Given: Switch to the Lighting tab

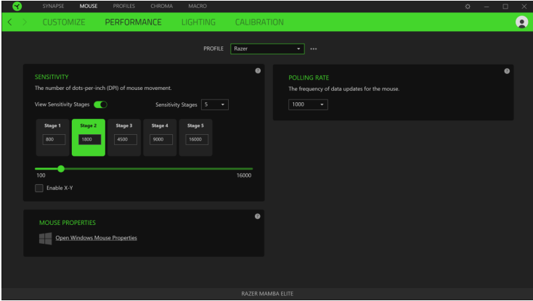Looking at the screenshot, I should [198, 22].
